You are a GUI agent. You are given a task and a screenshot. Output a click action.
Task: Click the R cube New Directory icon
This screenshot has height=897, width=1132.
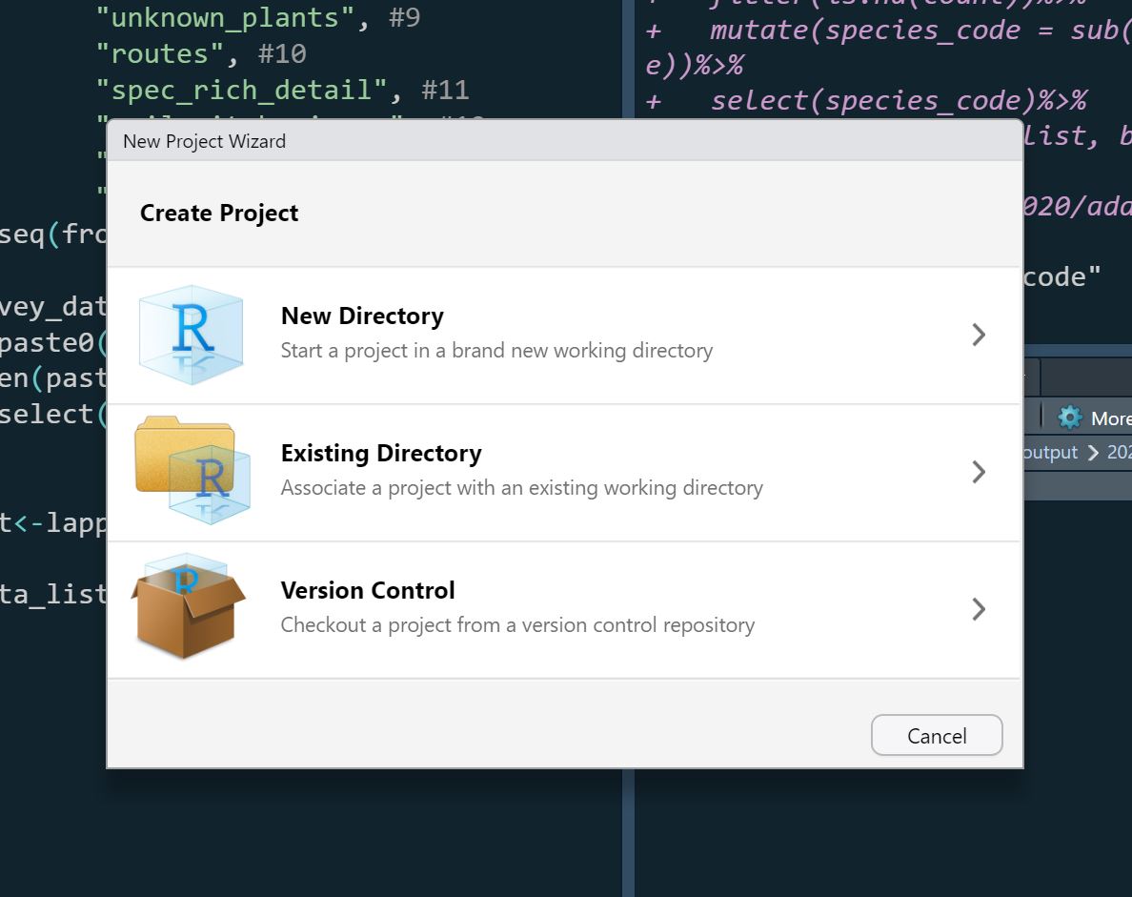[x=192, y=336]
